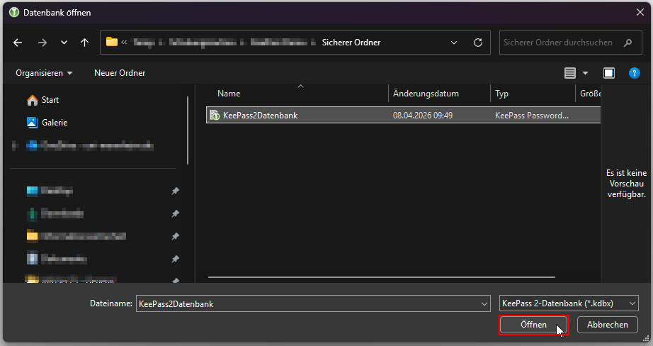Change view using the list view icon

pyautogui.click(x=570, y=73)
